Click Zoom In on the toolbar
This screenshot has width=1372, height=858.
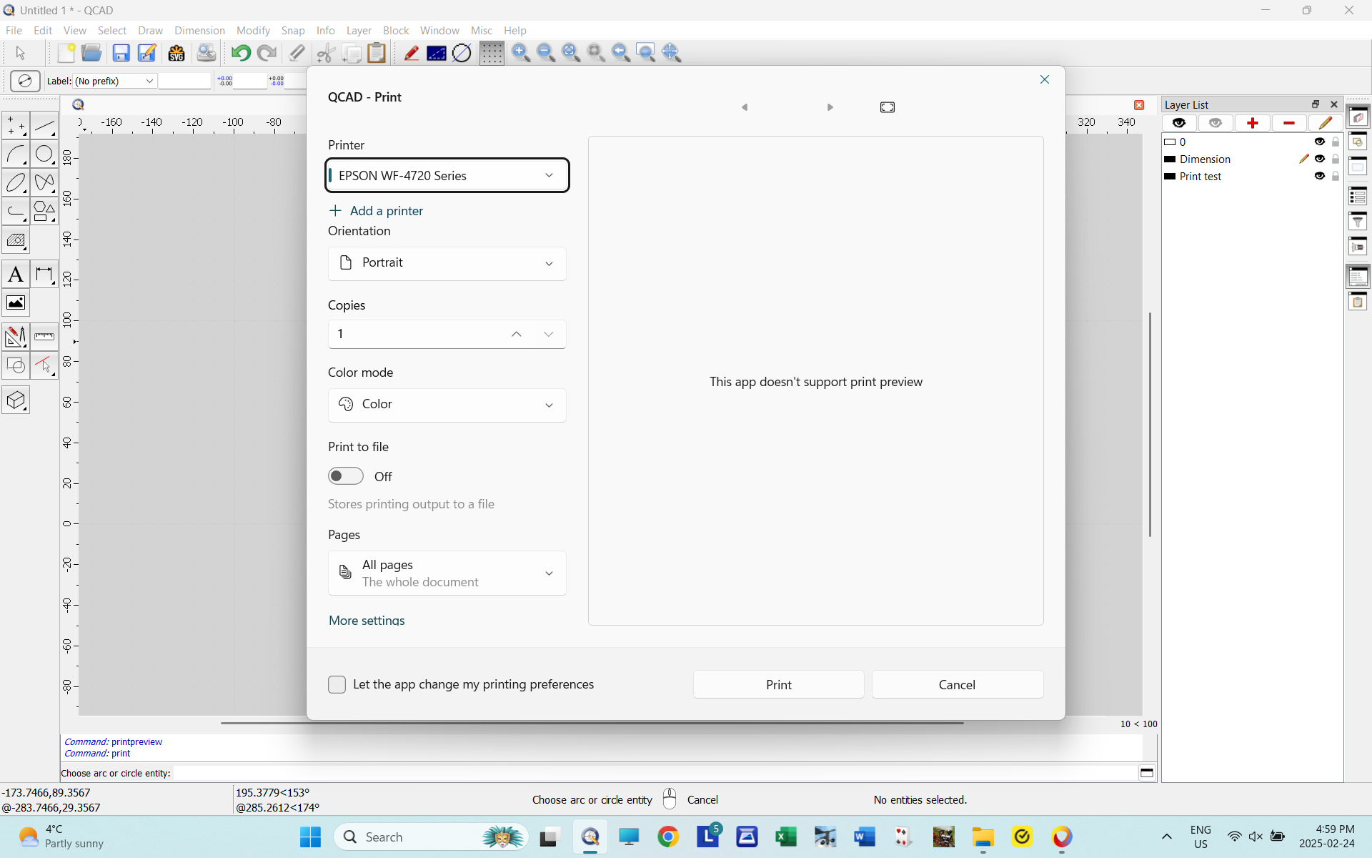[521, 52]
